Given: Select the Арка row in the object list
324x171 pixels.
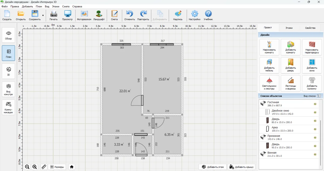Looking at the screenshot, I should click(289, 129).
